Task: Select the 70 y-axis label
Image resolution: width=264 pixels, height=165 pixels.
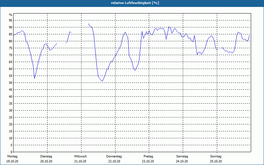Action: coord(11,55)
